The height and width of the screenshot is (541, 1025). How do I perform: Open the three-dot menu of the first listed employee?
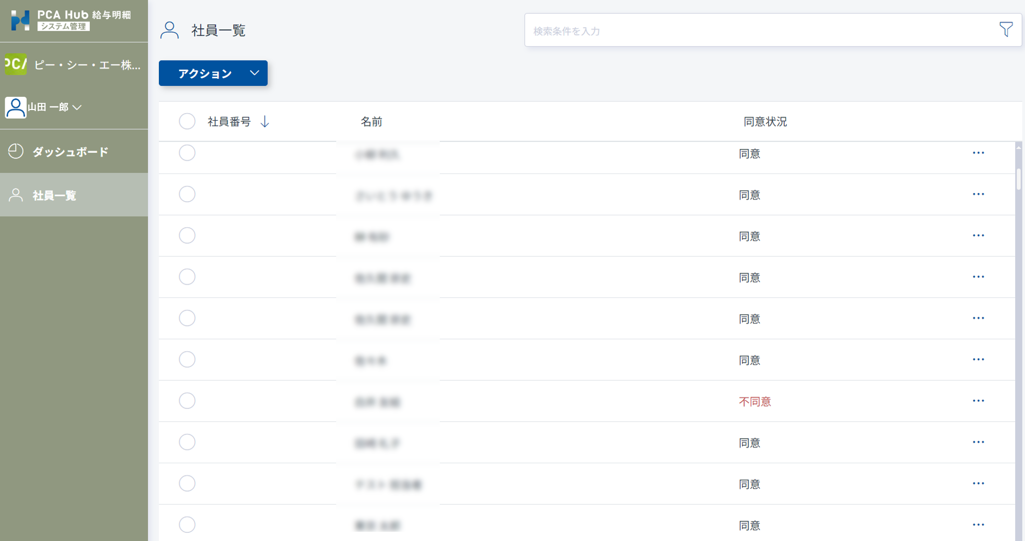(978, 153)
